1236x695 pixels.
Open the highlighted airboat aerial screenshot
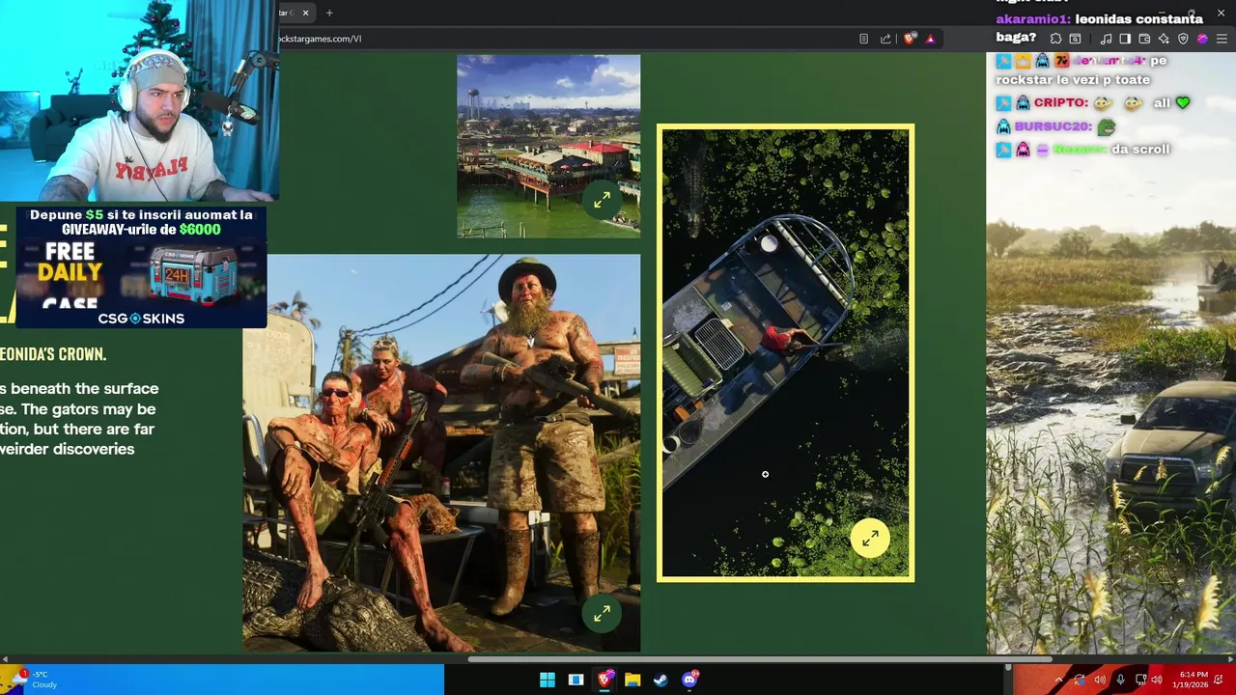coord(785,352)
